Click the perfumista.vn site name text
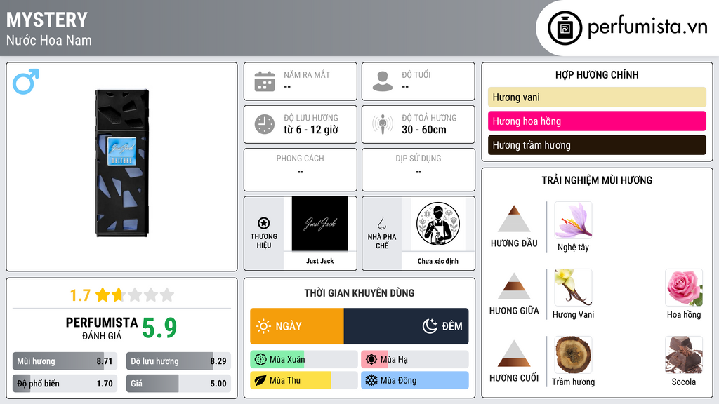This screenshot has height=404, width=719. [647, 27]
